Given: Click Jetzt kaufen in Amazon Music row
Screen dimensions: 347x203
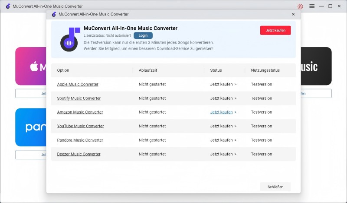Looking at the screenshot, I should click(x=223, y=112).
